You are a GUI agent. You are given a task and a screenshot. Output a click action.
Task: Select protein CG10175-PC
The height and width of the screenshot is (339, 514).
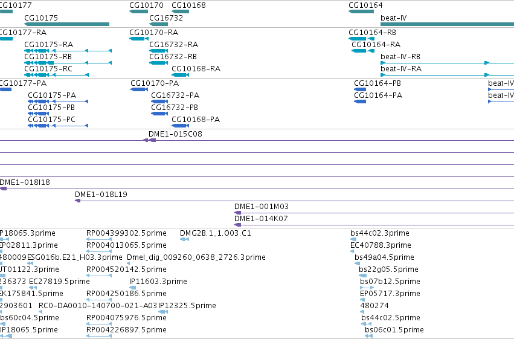(x=58, y=126)
